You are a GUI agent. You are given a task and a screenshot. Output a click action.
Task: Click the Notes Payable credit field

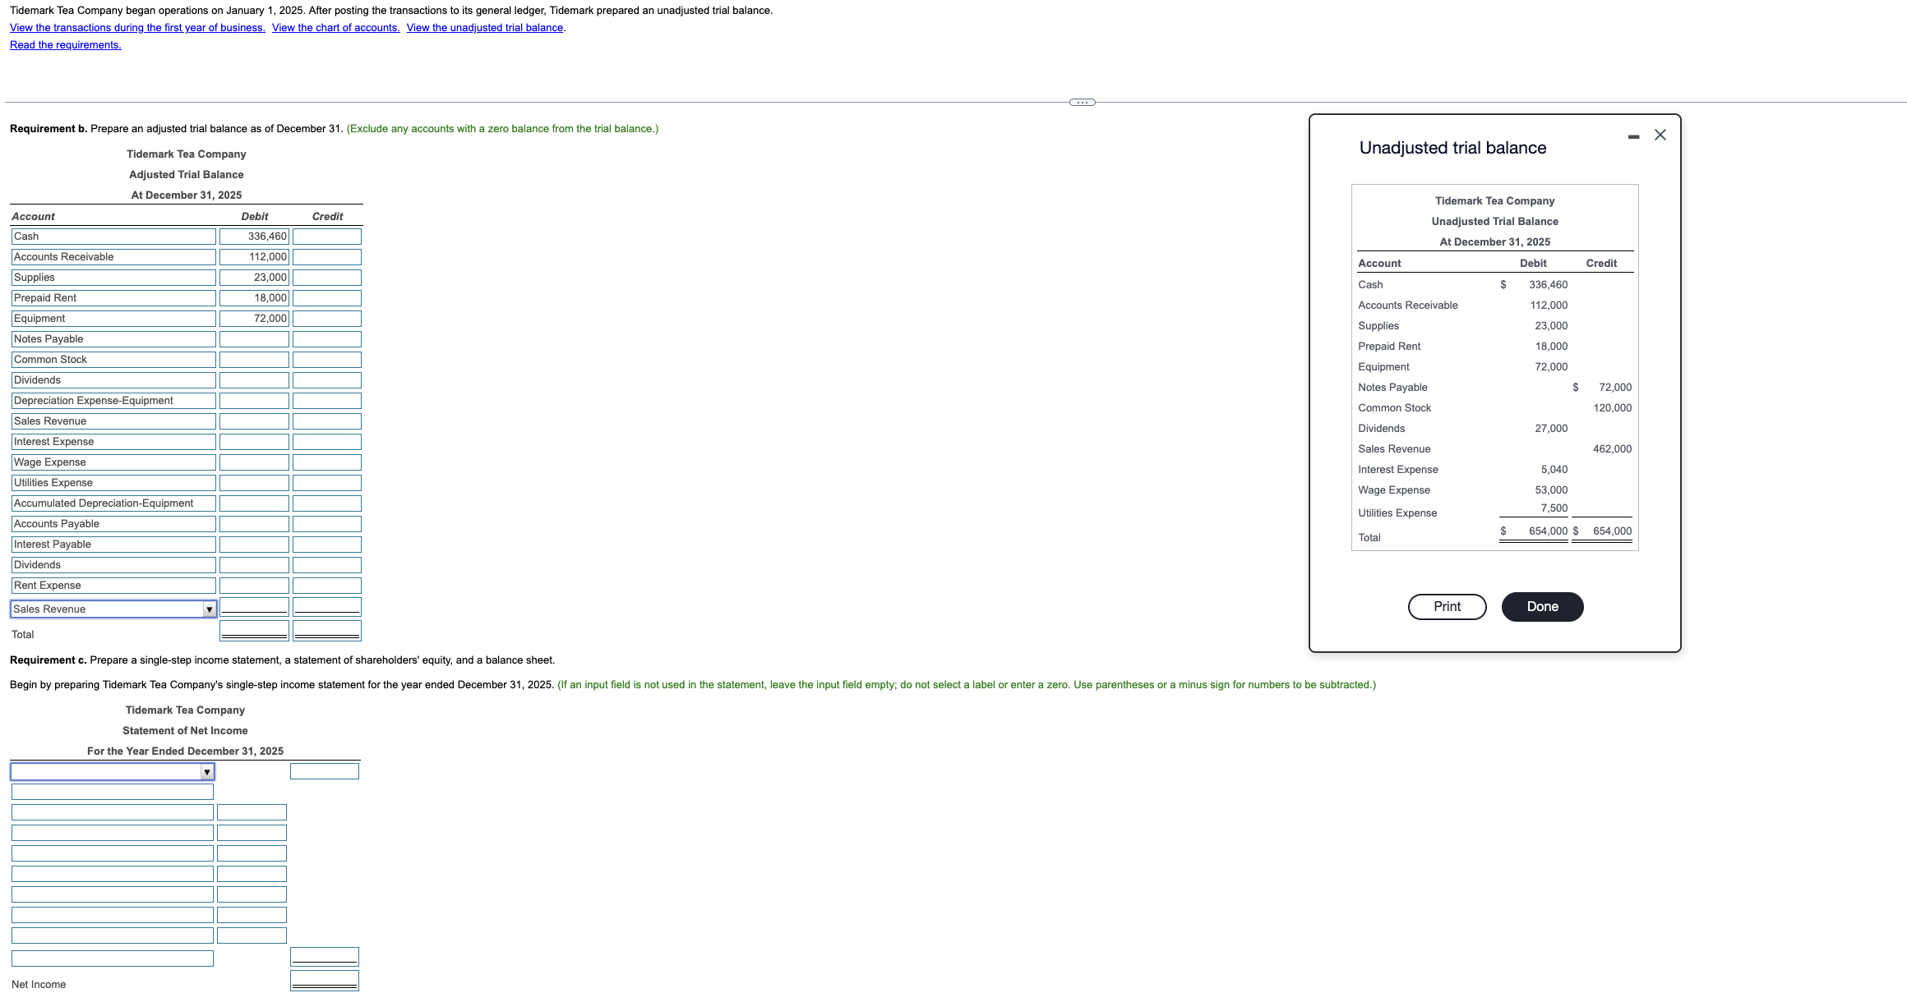coord(326,338)
